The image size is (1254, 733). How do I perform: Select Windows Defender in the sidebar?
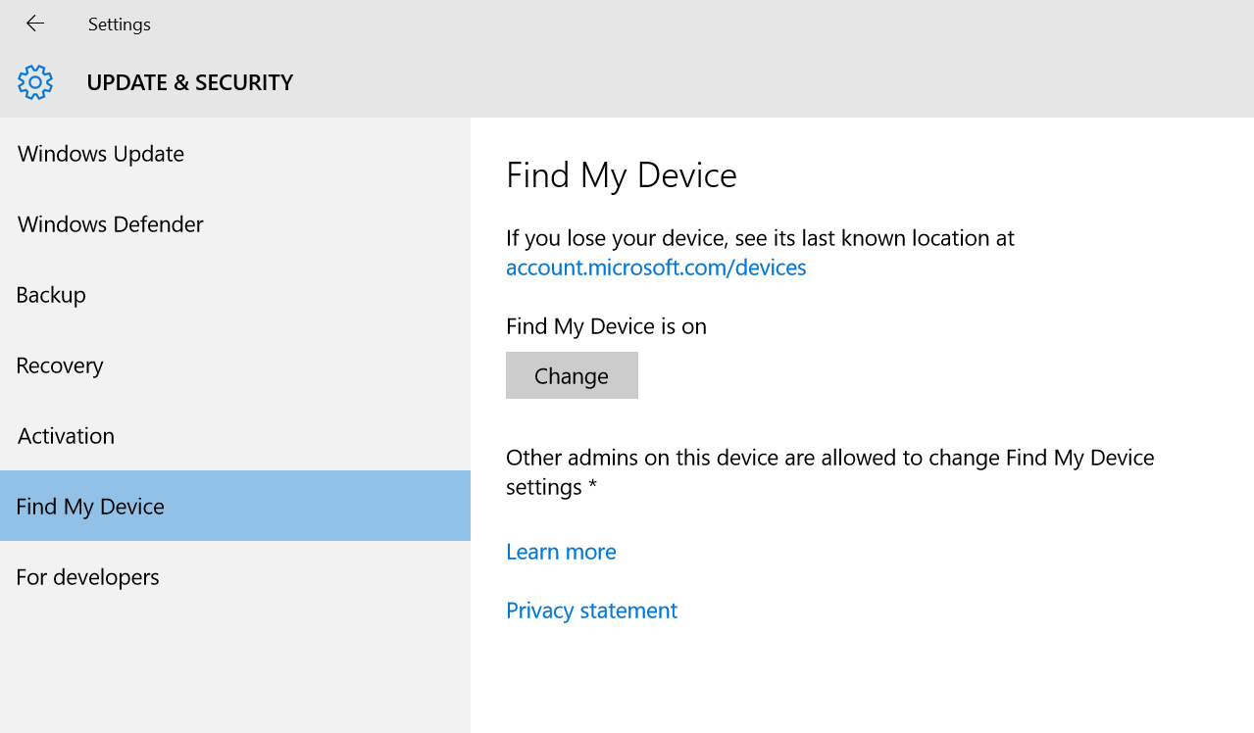[x=235, y=223]
